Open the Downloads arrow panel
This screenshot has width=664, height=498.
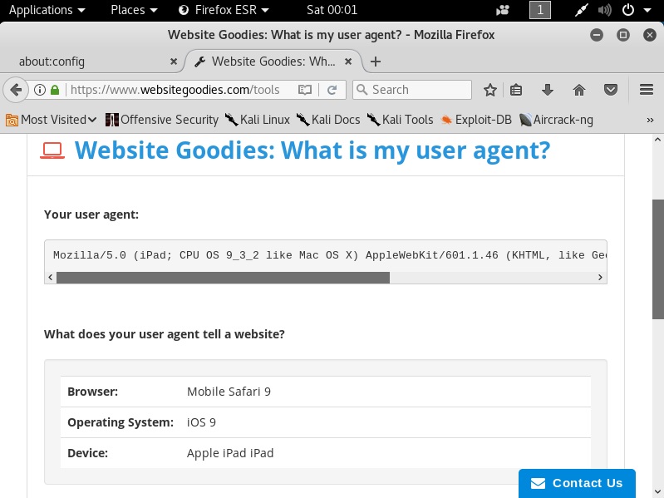point(548,90)
